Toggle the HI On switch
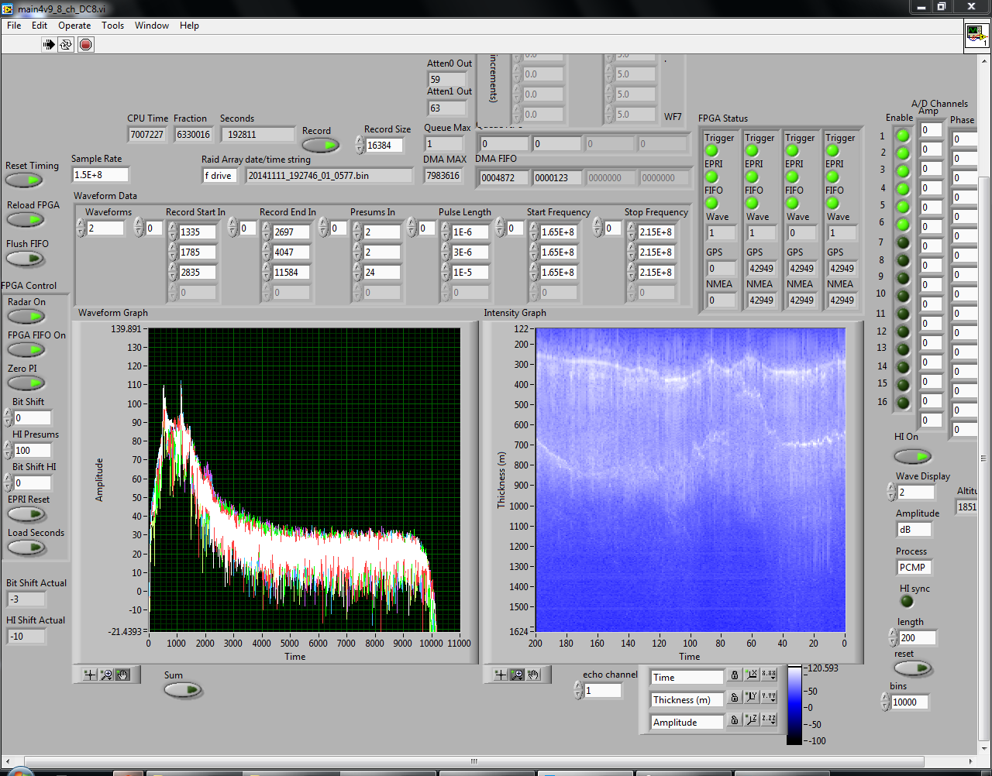The height and width of the screenshot is (776, 992). (x=912, y=456)
